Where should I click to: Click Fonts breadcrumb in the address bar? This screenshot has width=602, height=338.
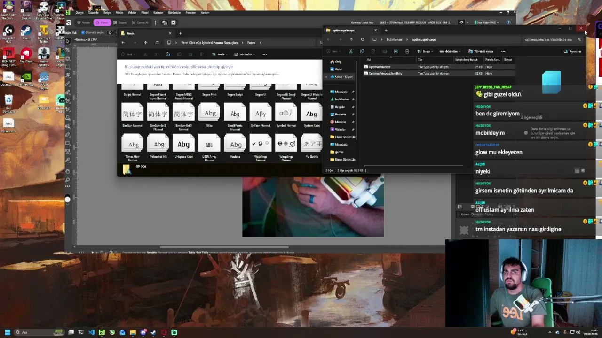pyautogui.click(x=252, y=43)
